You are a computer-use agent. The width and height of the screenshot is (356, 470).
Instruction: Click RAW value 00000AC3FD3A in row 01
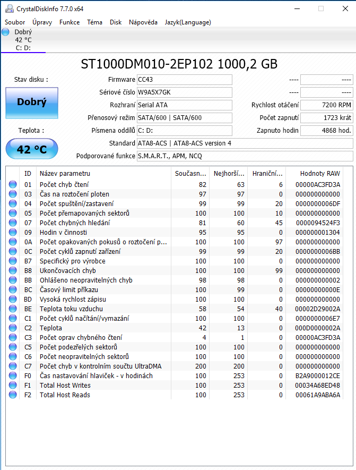[318, 185]
